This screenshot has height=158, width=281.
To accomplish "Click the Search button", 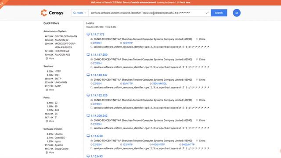I will pyautogui.click(x=219, y=13).
